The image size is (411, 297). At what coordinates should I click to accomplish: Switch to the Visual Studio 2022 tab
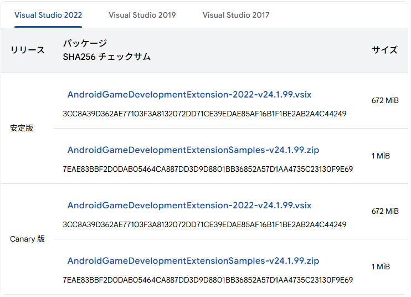tap(48, 15)
